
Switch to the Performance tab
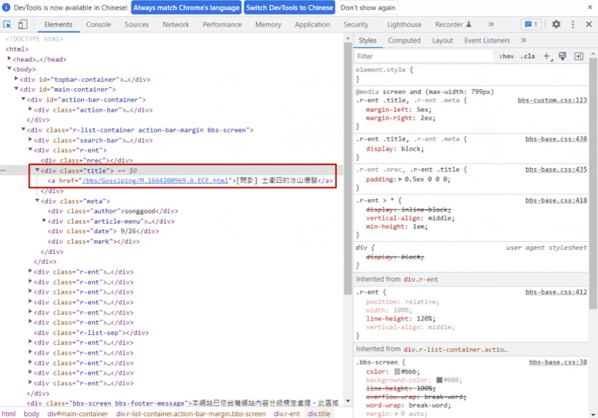[x=222, y=25]
